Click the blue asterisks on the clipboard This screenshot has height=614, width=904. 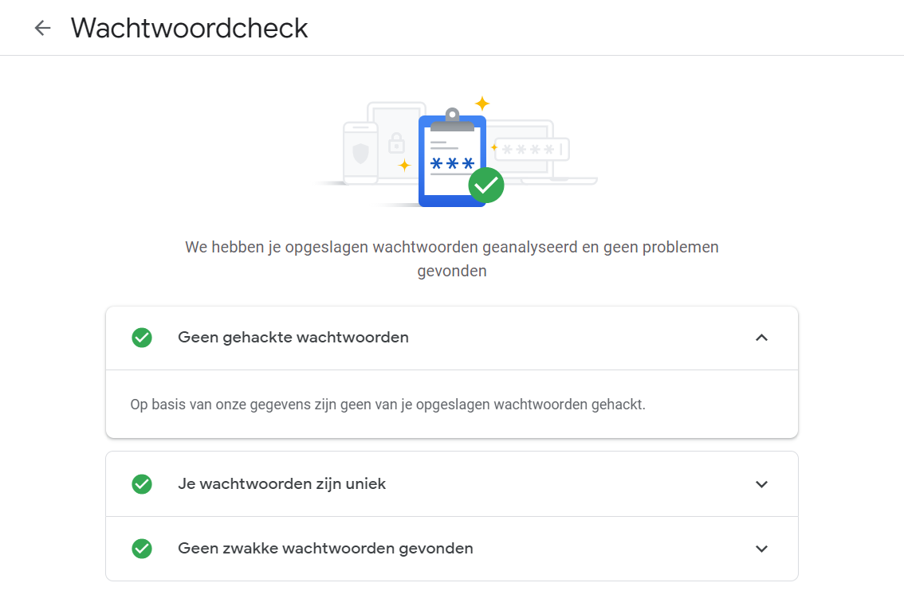pos(452,163)
